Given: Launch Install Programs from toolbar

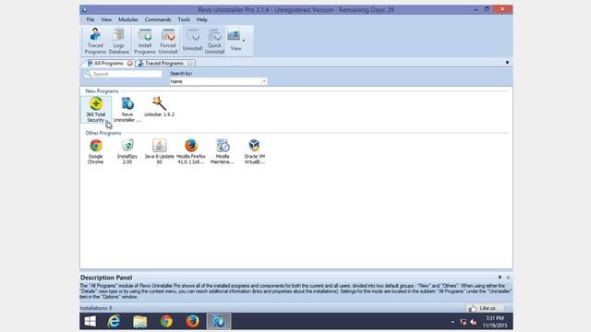Looking at the screenshot, I should point(145,41).
